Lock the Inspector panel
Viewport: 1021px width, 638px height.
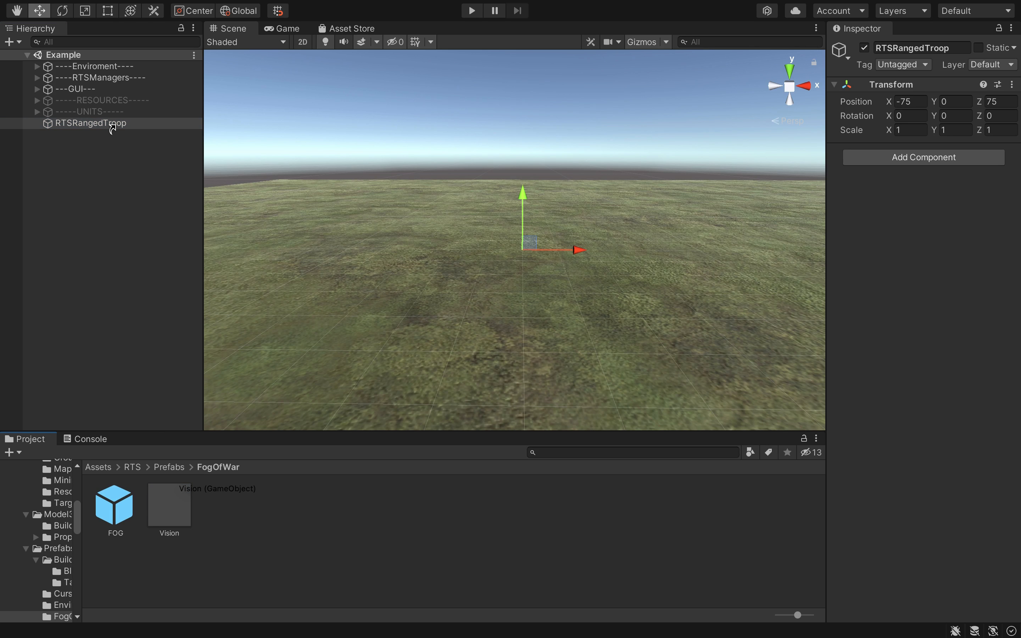[x=999, y=28]
